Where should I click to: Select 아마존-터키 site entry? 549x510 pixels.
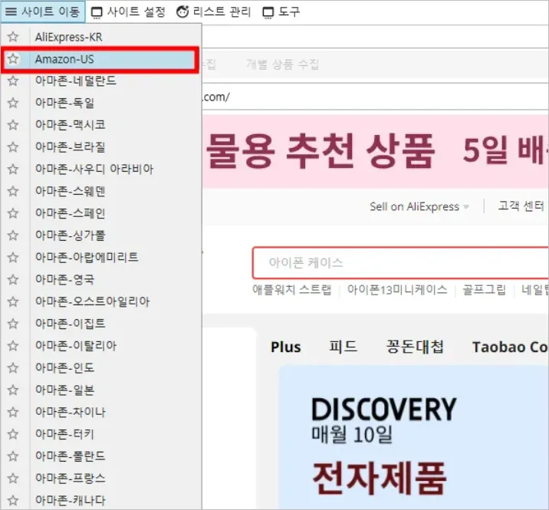101,434
